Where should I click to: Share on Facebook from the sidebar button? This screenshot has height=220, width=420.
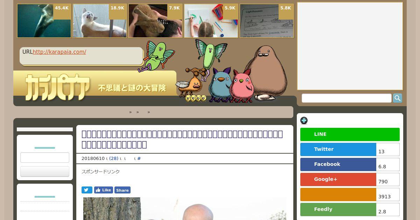tap(338, 164)
